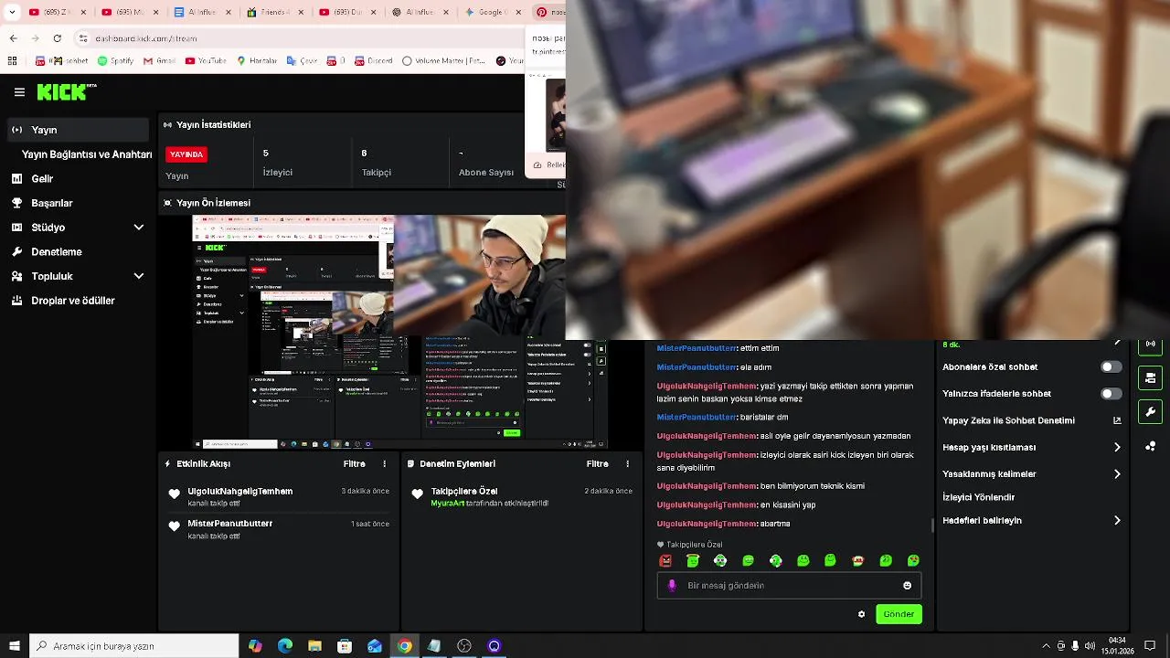The width and height of the screenshot is (1170, 658).
Task: Expand Hesap yaşı kısıtlaması
Action: pyautogui.click(x=1117, y=448)
